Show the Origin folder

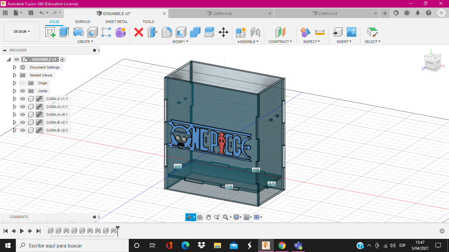pos(23,83)
